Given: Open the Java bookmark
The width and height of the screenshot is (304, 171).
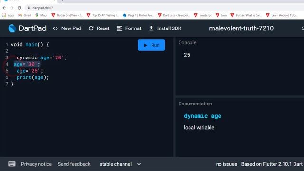Looking at the screenshot, I should pos(221,15).
